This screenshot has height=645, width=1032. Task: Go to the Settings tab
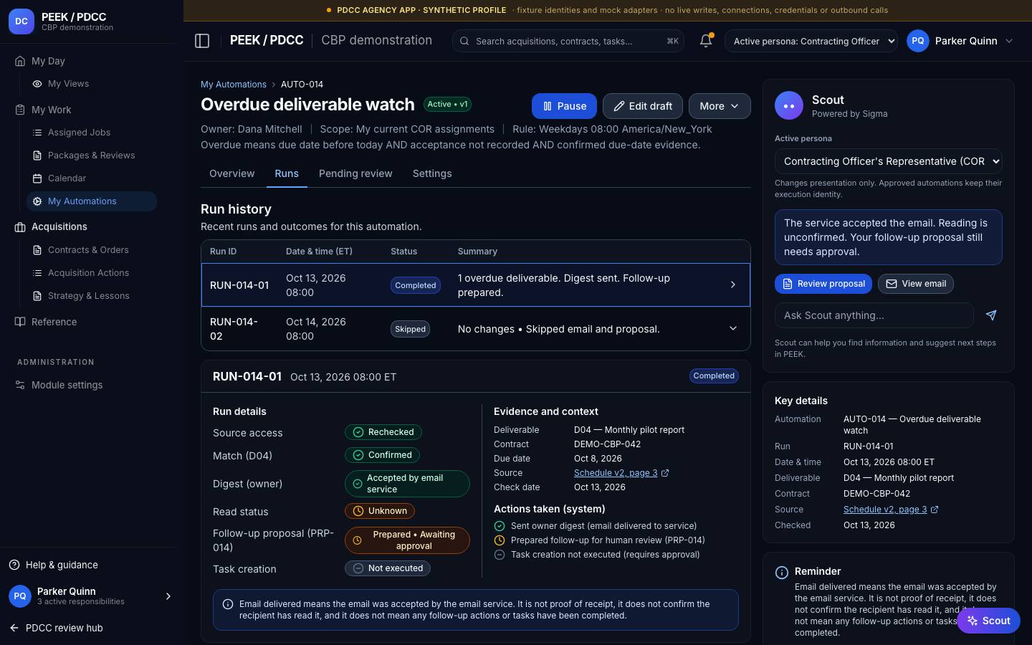[432, 173]
